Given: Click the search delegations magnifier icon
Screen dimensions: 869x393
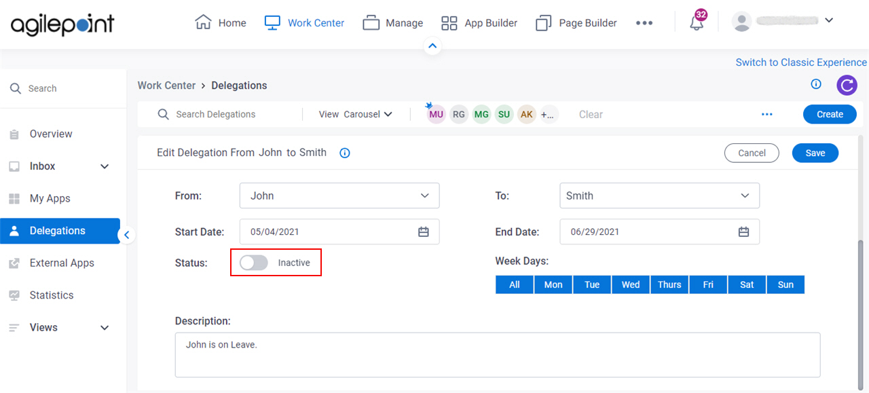Looking at the screenshot, I should click(163, 114).
